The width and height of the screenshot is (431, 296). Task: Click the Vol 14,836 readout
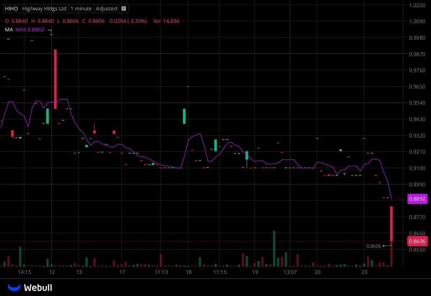click(x=166, y=21)
